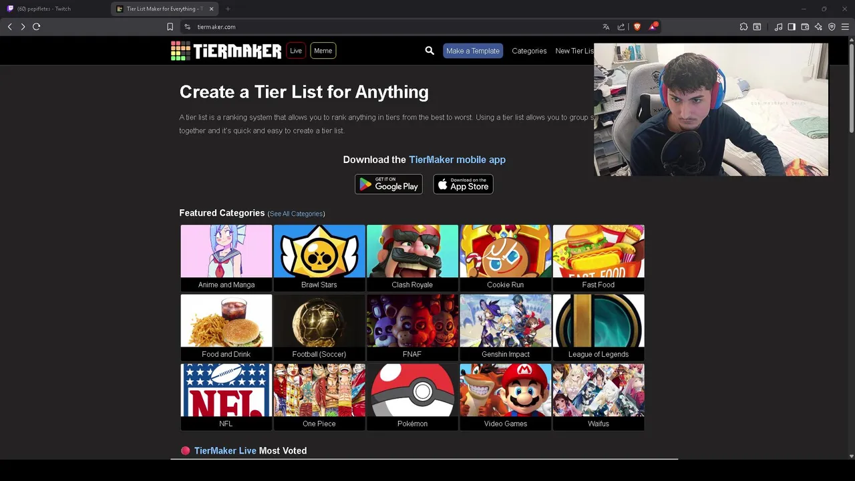Open the Live button in header
855x481 pixels.
coord(296,51)
